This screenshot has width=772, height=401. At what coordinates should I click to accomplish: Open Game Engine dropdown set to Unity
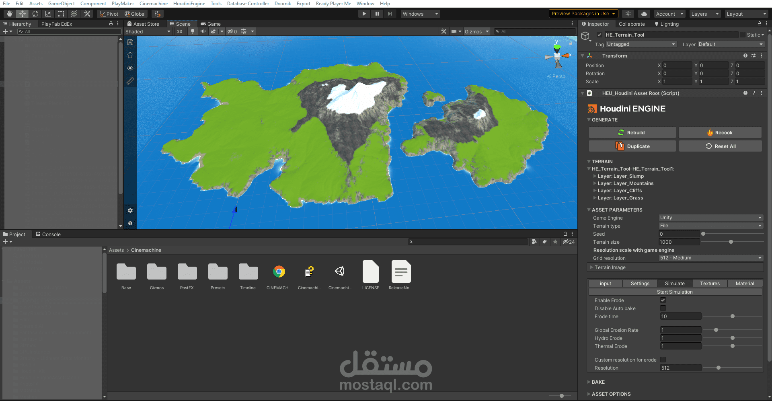point(711,218)
